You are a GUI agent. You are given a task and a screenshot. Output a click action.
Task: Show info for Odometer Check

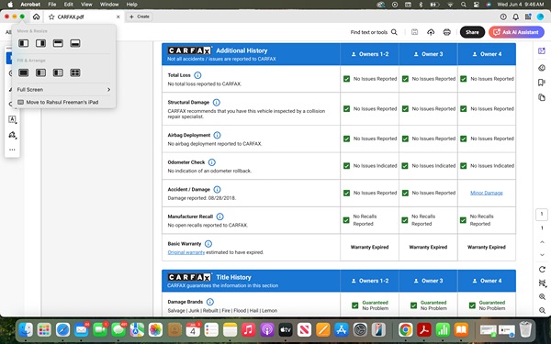212,162
